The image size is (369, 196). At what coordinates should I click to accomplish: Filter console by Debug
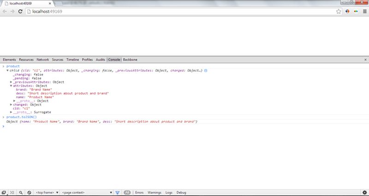point(181,192)
